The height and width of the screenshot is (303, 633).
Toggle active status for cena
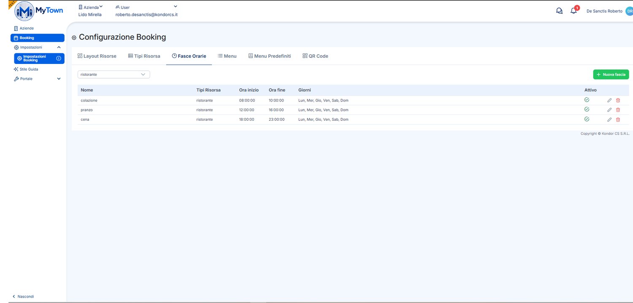click(587, 119)
